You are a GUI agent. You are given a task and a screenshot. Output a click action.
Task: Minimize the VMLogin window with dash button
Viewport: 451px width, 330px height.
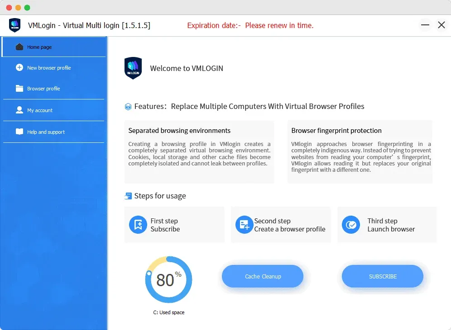pos(425,25)
